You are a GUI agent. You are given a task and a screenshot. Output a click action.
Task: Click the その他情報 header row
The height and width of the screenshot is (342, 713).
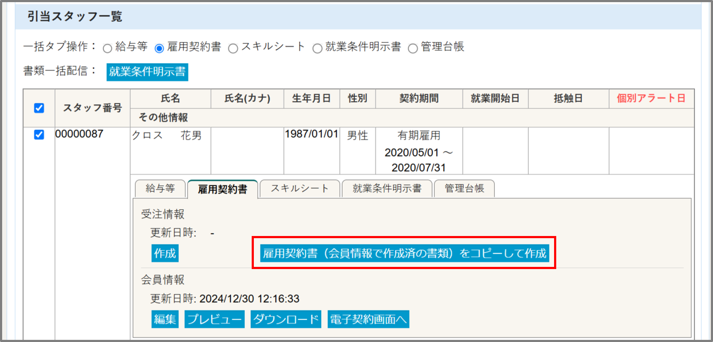pos(412,118)
